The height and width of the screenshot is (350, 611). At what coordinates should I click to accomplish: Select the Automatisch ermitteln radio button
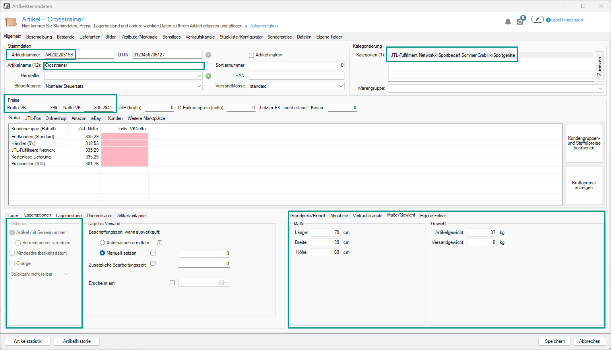point(102,243)
